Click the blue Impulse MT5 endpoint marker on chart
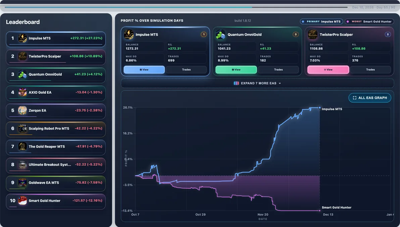The width and height of the screenshot is (400, 227). (x=320, y=108)
